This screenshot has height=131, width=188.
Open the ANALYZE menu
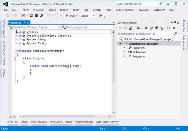(144, 10)
